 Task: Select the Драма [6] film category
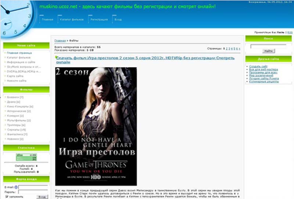click(x=13, y=102)
